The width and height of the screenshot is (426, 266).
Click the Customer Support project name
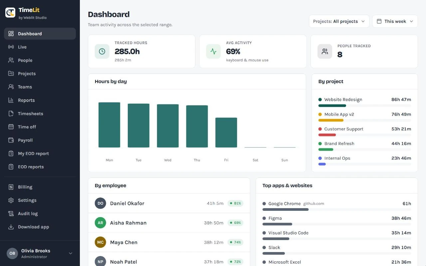tap(344, 129)
